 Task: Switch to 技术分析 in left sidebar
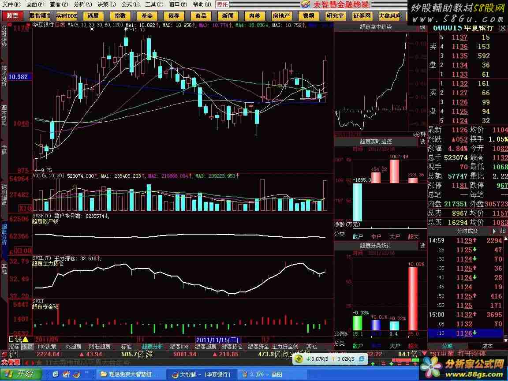coord(4,76)
